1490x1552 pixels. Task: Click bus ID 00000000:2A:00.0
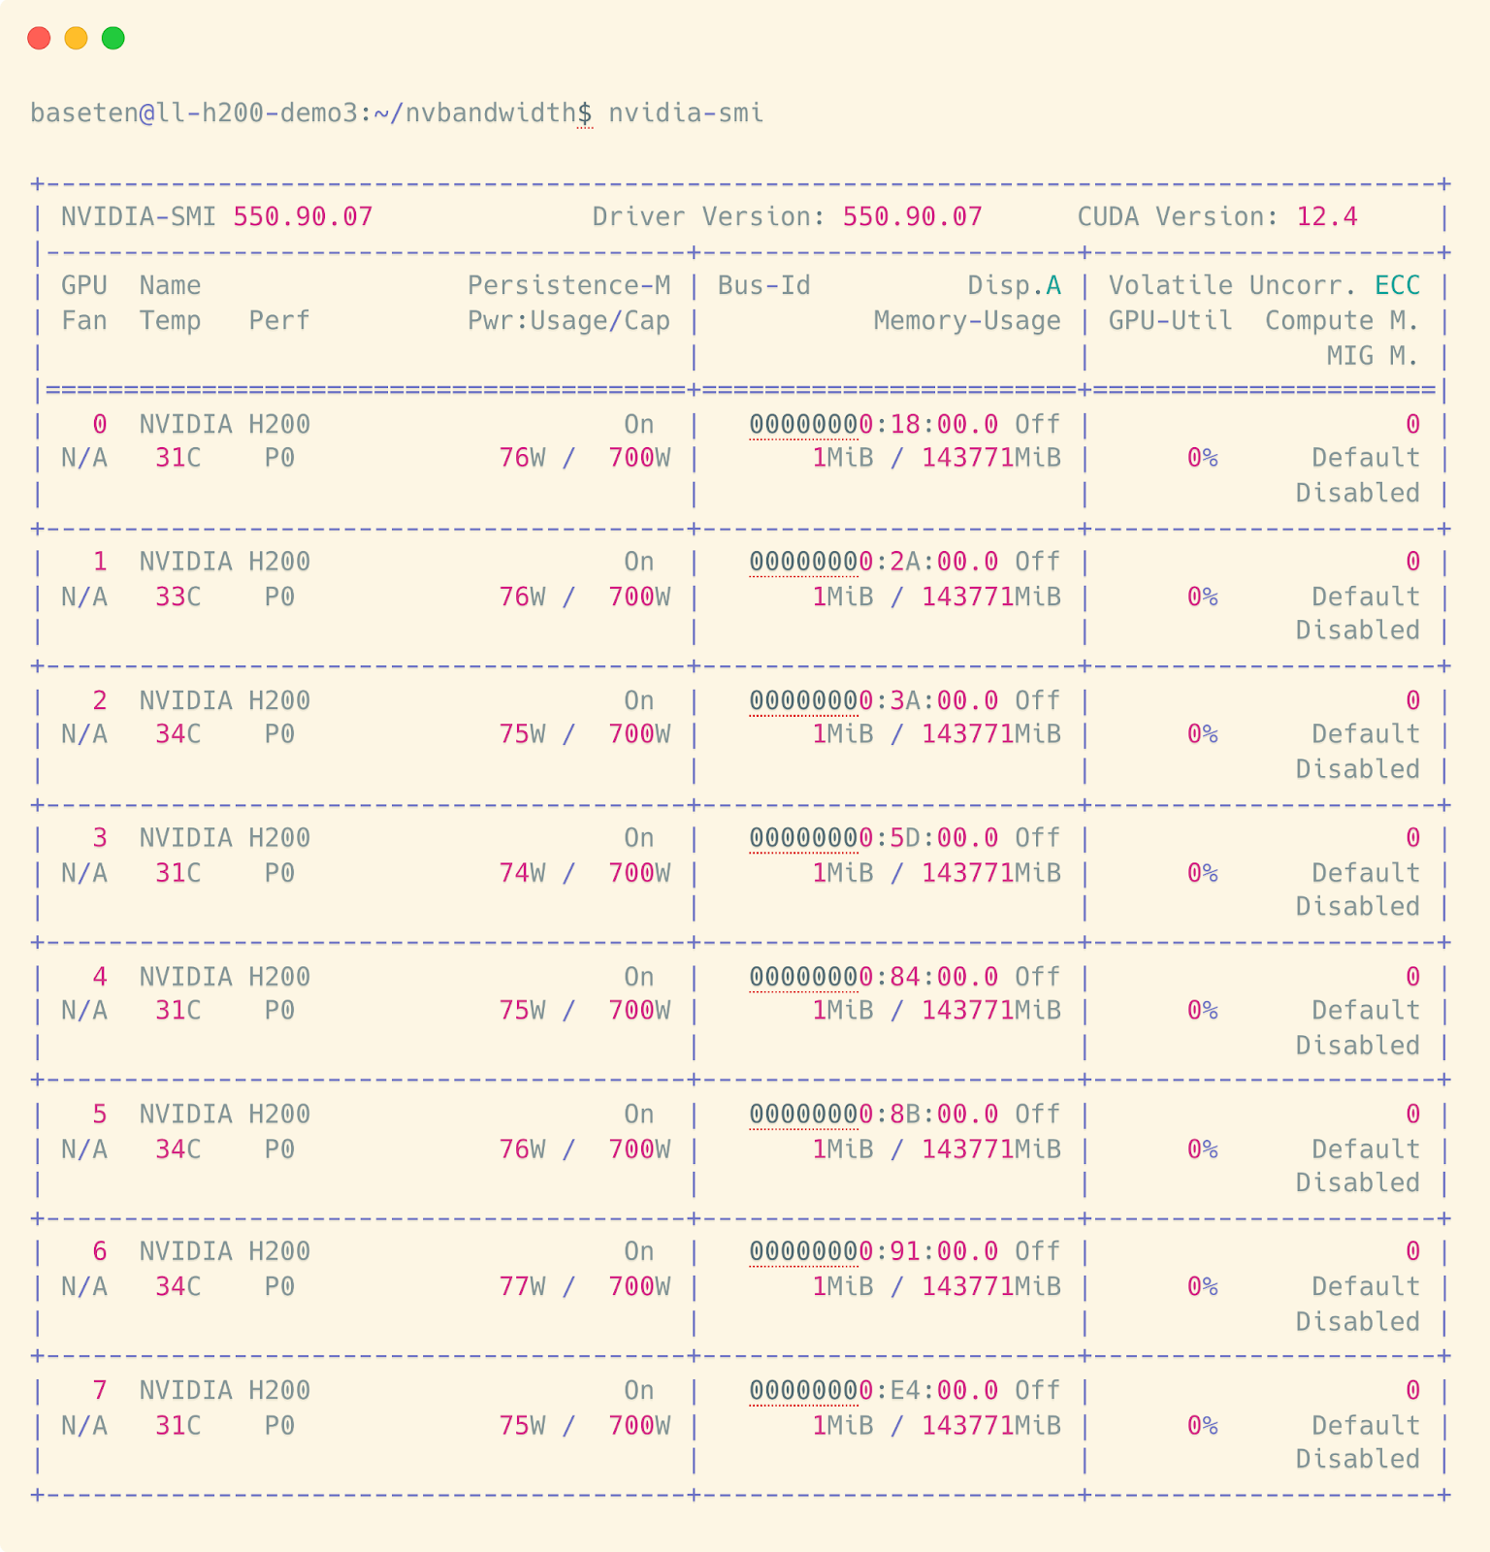pyautogui.click(x=874, y=562)
